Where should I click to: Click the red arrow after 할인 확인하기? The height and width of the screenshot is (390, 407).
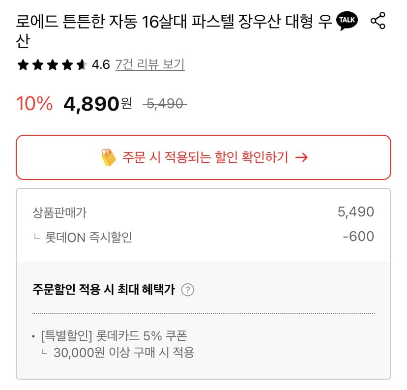pos(301,157)
